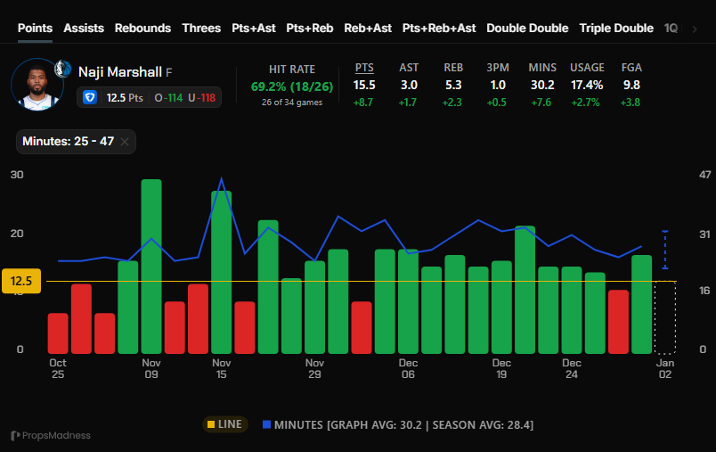Toggle the MINUTES legend series
This screenshot has height=452, width=716.
tap(398, 425)
